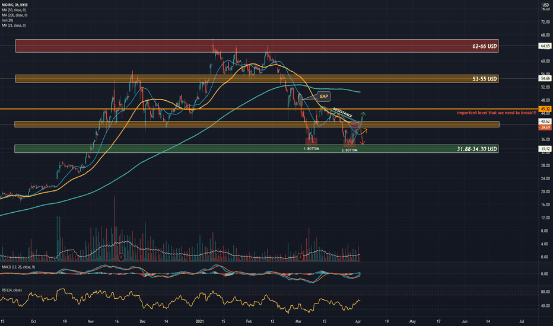Select the GAP callout annotation
Viewport: 553px width, 326px height.
pyautogui.click(x=323, y=96)
